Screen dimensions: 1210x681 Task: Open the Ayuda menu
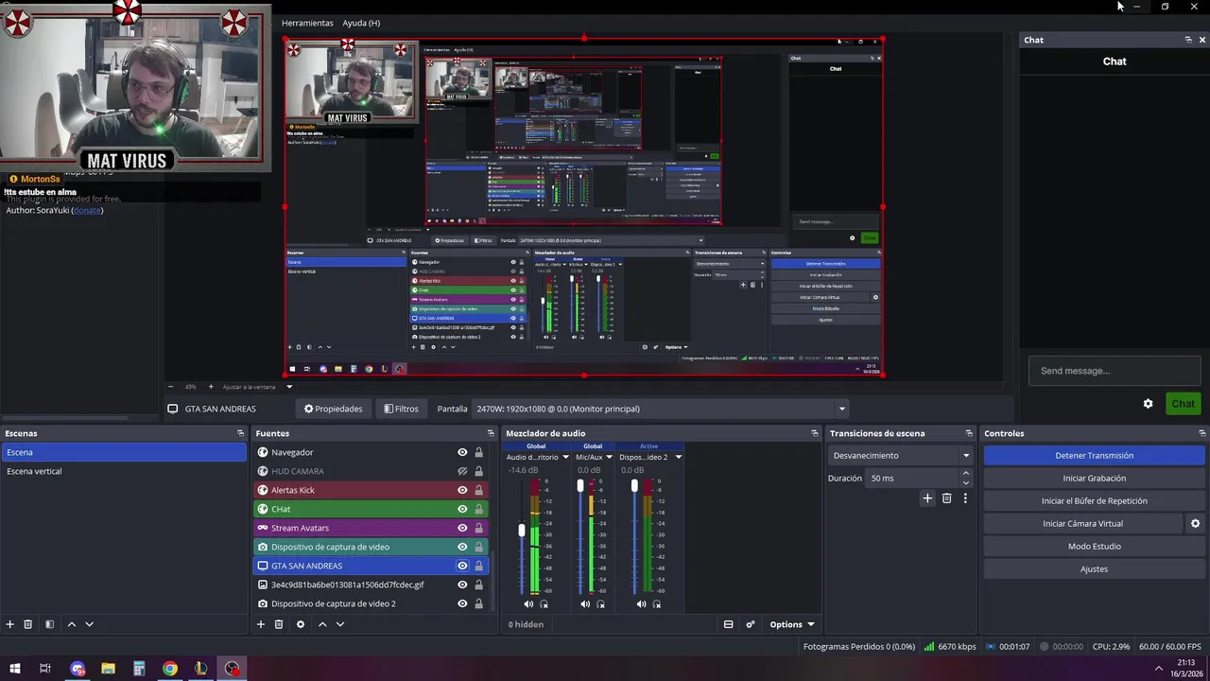pyautogui.click(x=361, y=23)
